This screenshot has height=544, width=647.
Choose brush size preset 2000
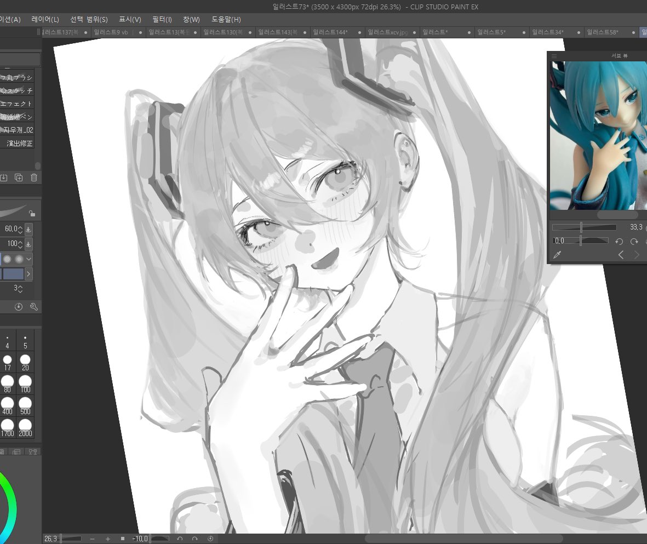25,428
